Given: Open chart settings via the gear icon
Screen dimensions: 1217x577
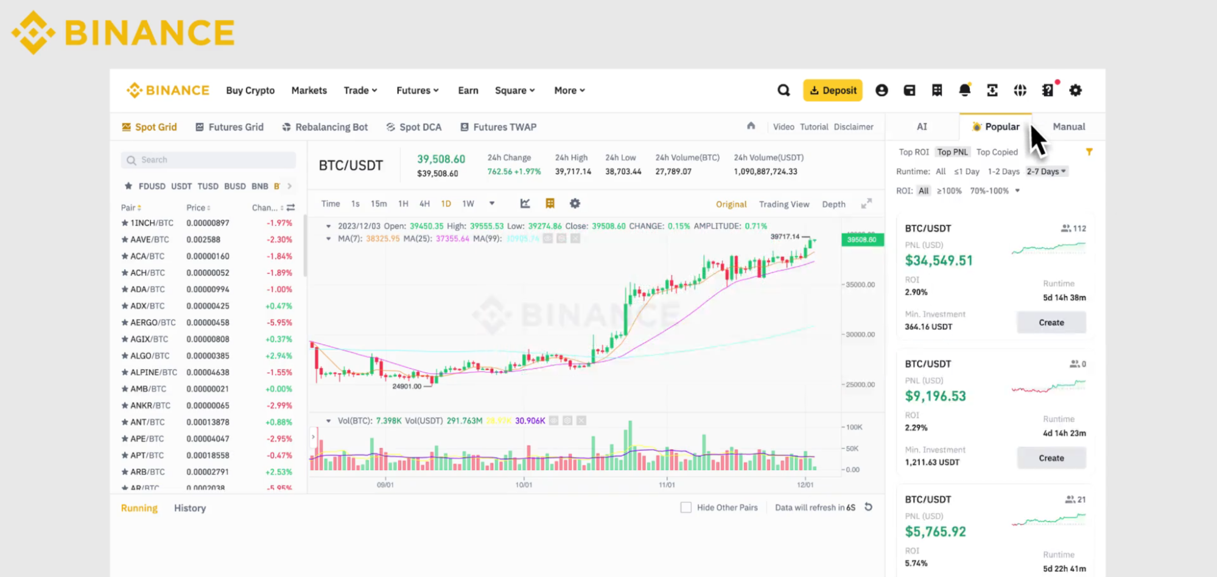Looking at the screenshot, I should [575, 203].
